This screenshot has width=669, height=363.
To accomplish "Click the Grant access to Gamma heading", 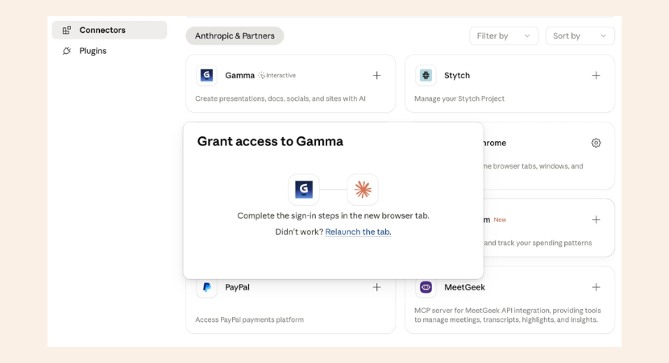I will tap(270, 141).
